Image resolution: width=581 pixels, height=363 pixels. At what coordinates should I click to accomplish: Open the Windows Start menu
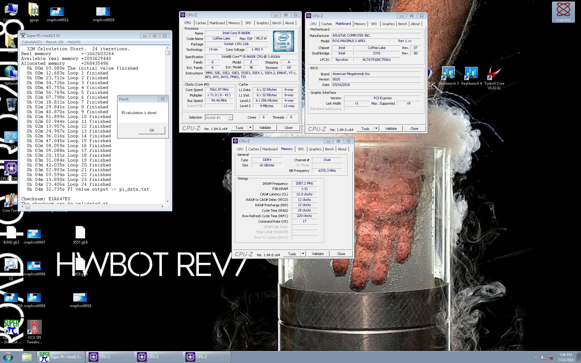point(8,357)
